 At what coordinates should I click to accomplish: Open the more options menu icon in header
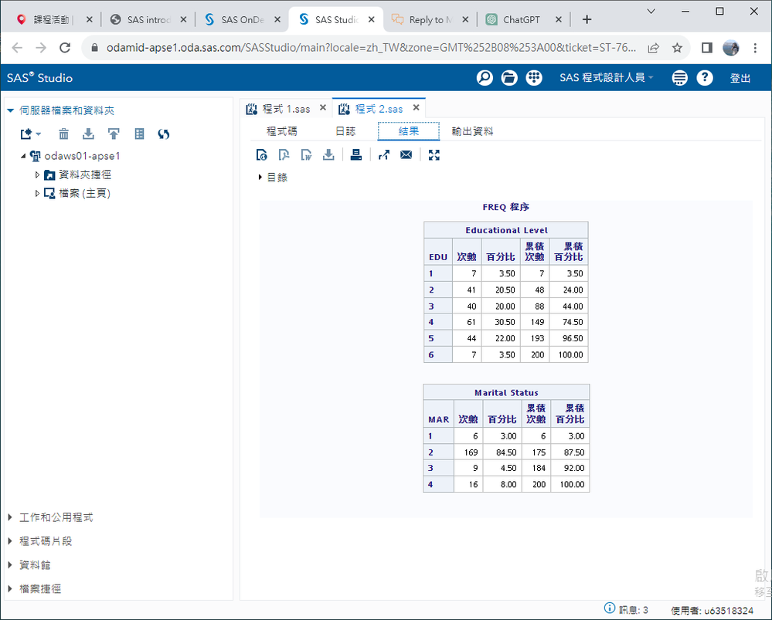[679, 78]
